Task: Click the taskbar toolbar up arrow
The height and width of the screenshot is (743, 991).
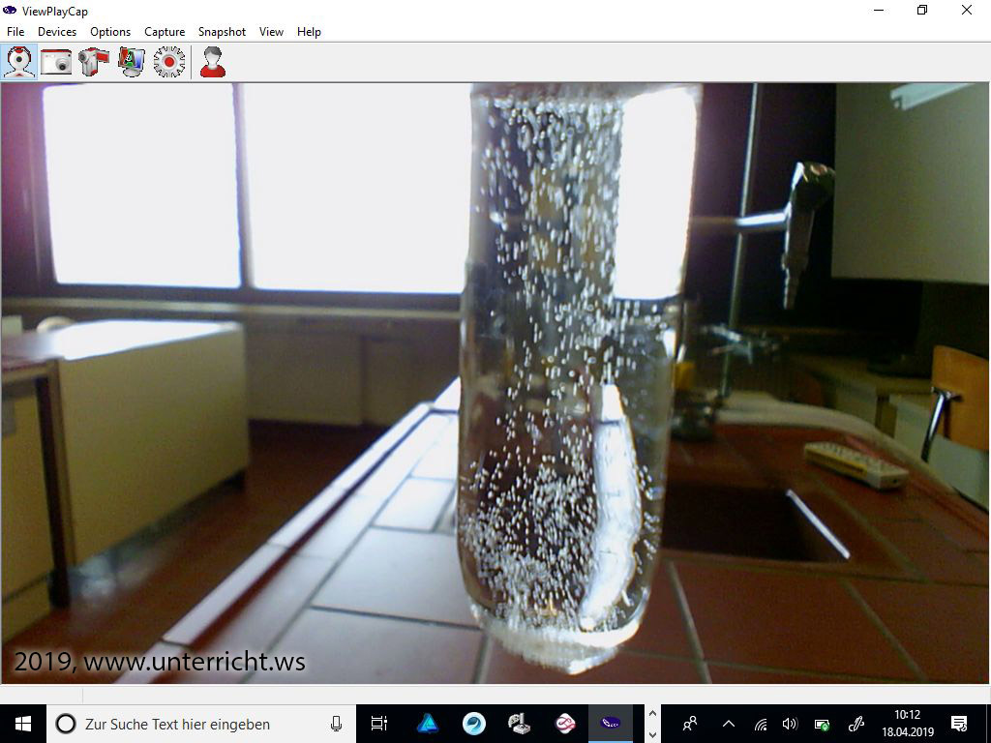Action: click(653, 714)
